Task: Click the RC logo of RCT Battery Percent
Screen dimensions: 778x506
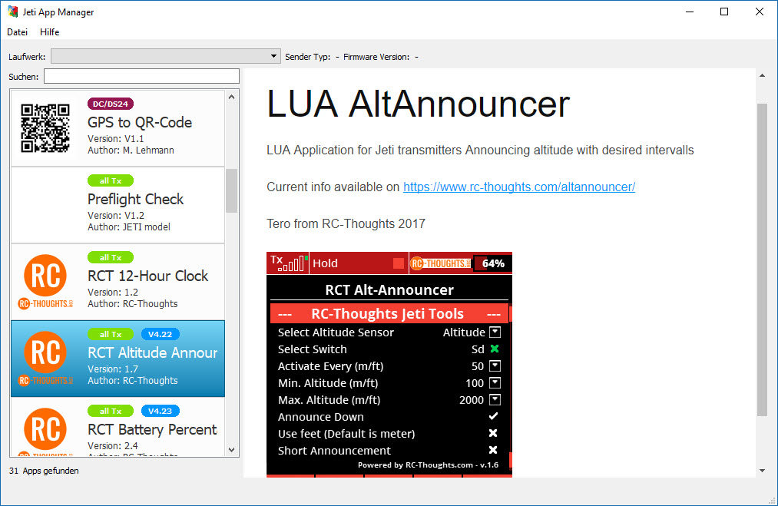Action: pos(45,431)
